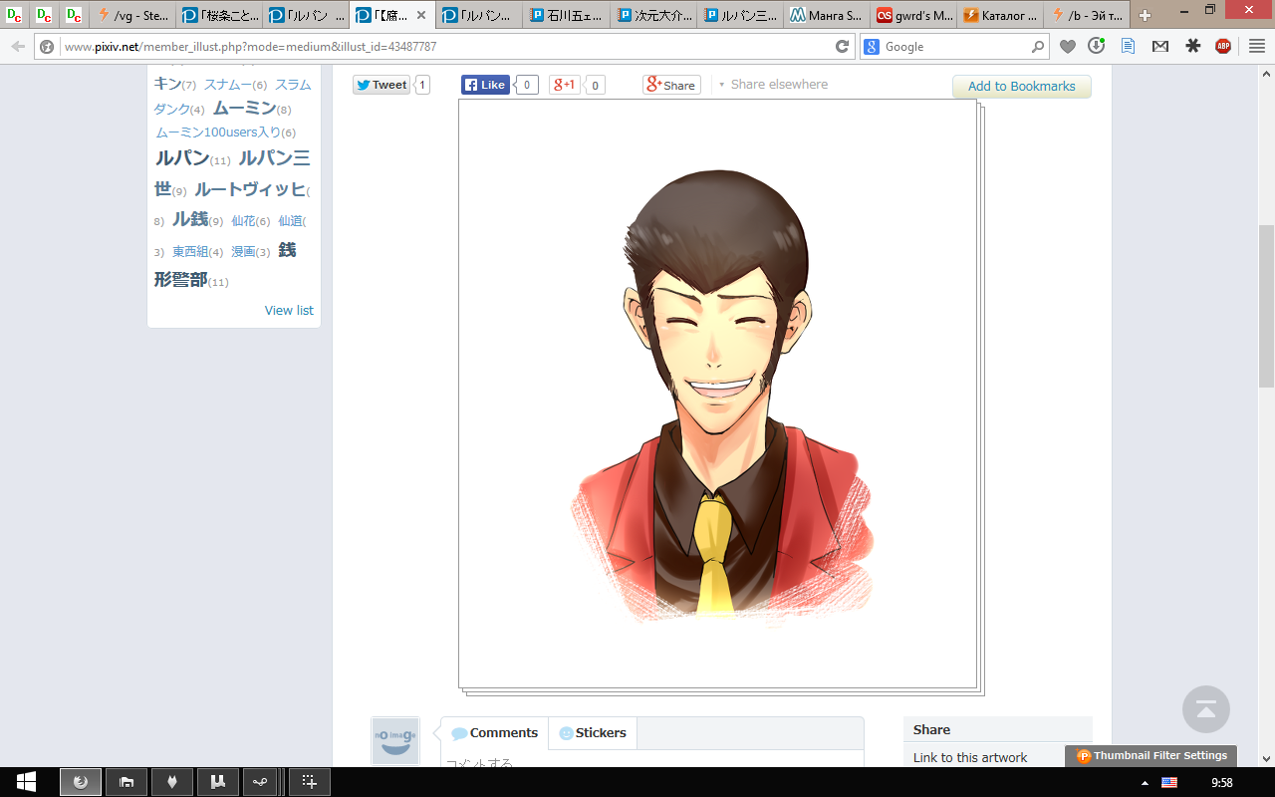Switch to the '/b - Эй т...' browser tab

(x=1087, y=16)
